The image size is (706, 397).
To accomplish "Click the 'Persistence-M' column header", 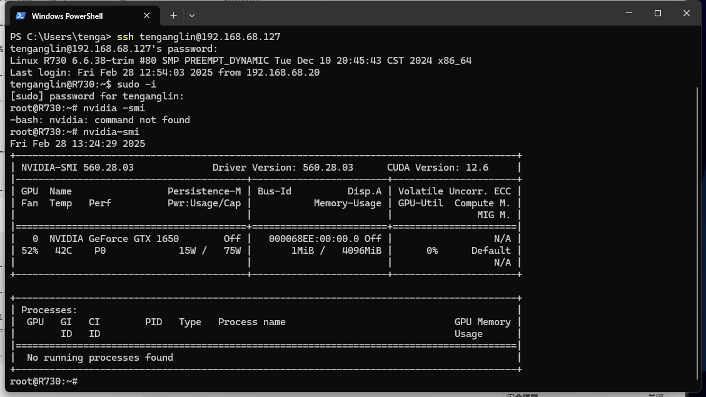I will [x=204, y=192].
